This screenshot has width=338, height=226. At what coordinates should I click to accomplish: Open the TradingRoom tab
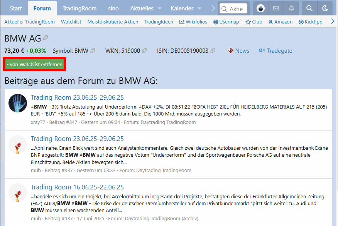coord(79,8)
